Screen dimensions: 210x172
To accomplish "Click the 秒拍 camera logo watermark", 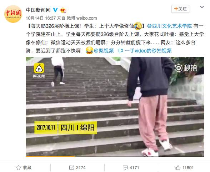I will (x=186, y=68).
